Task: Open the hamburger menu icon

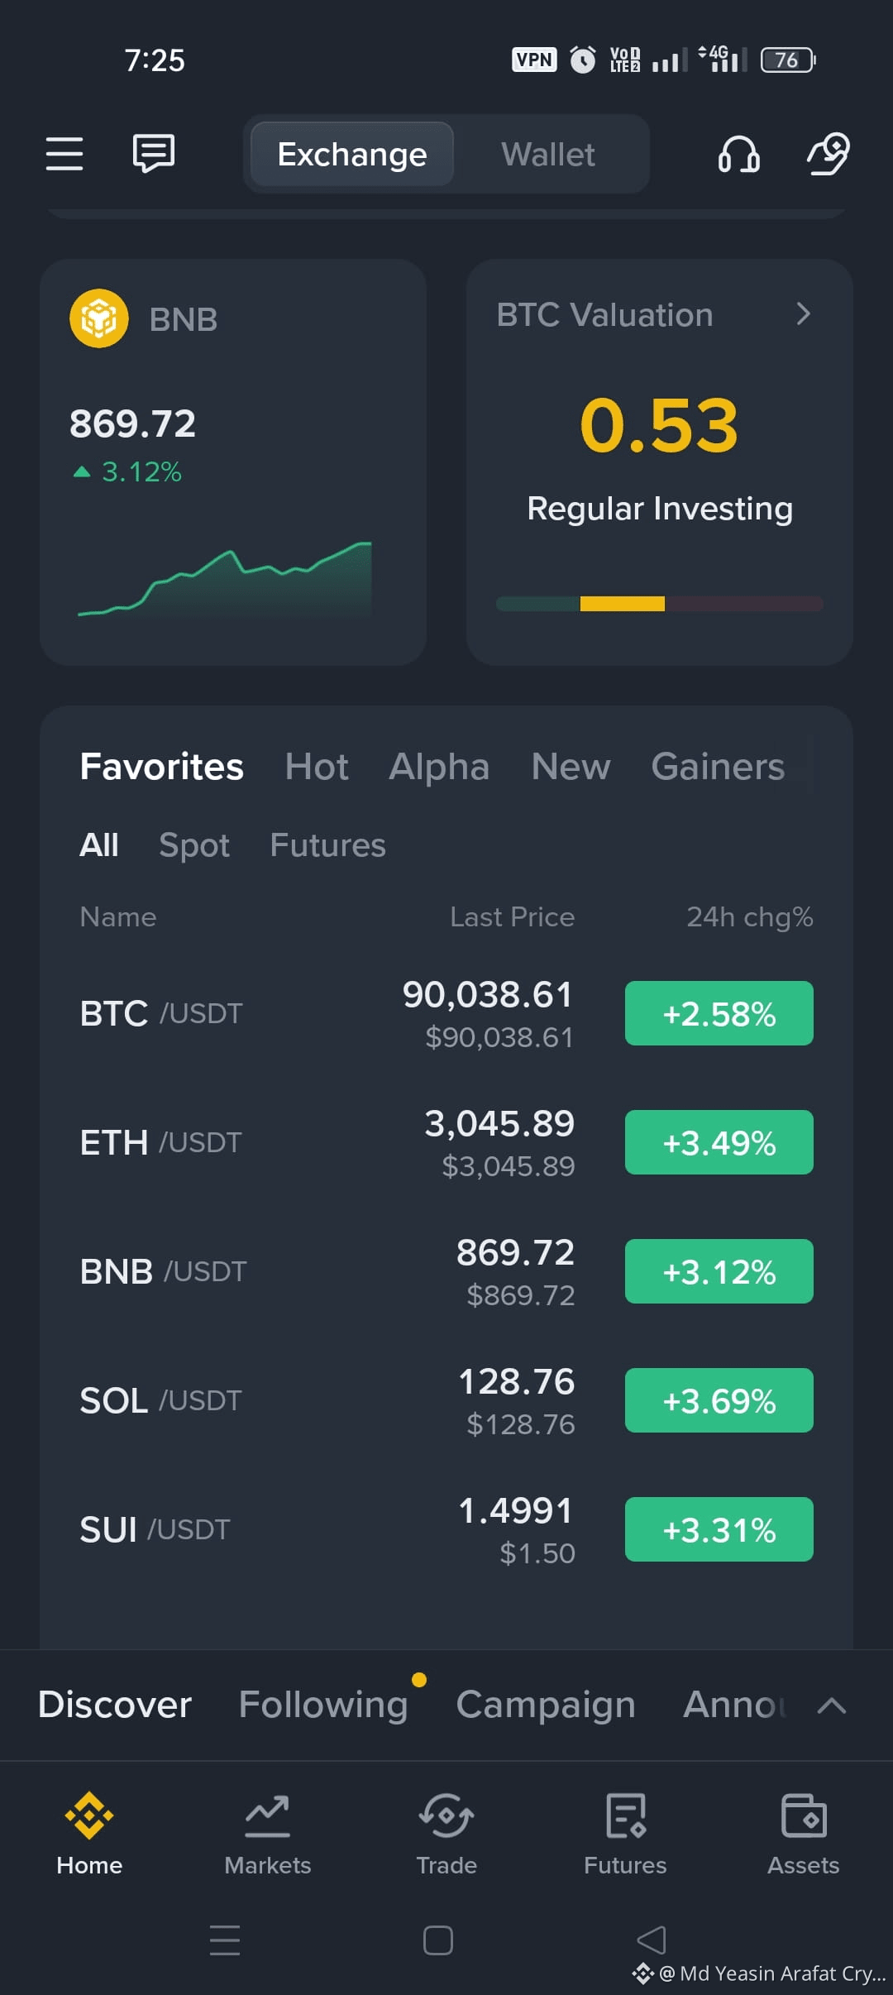Action: [64, 154]
